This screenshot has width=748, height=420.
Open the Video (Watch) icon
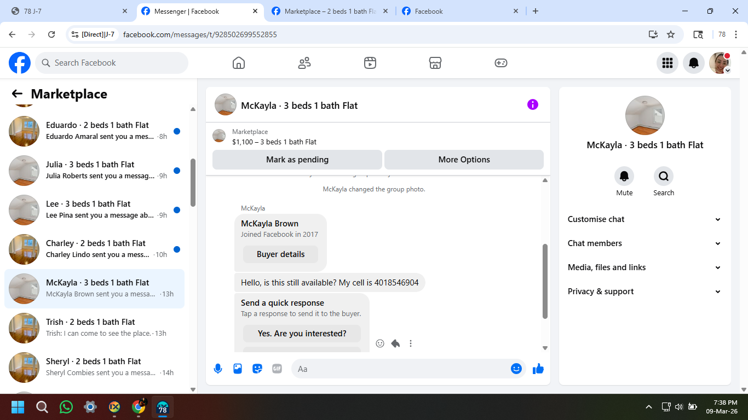pos(370,63)
